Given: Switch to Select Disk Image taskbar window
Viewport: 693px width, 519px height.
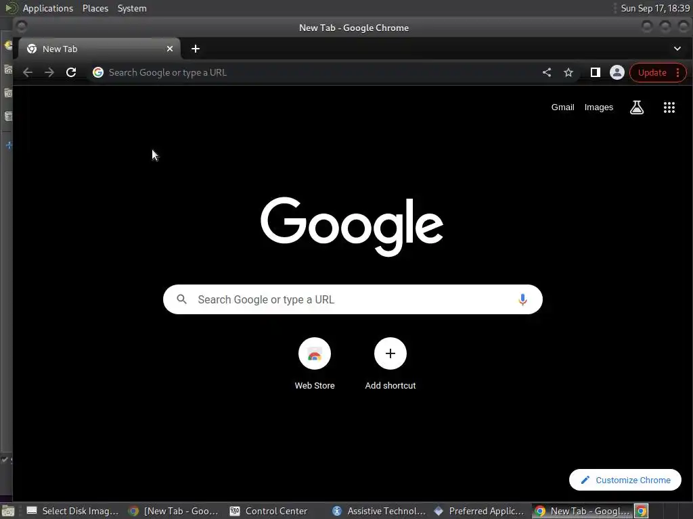Looking at the screenshot, I should click(x=72, y=511).
